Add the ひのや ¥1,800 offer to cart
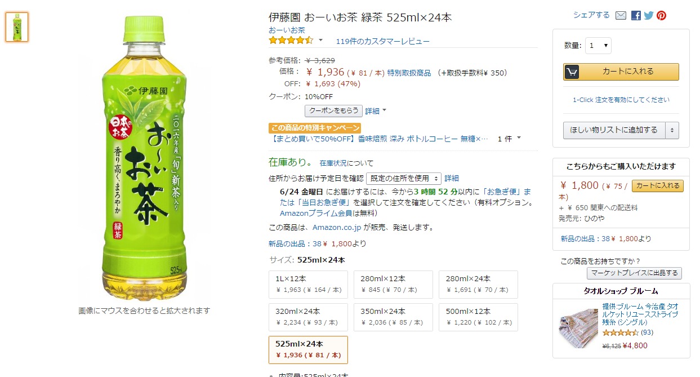The height and width of the screenshot is (377, 700). pos(658,186)
